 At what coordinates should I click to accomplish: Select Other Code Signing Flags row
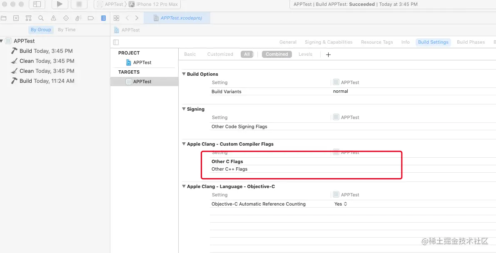[x=353, y=126]
